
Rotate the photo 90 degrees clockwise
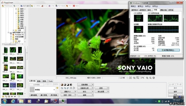coord(68,88)
